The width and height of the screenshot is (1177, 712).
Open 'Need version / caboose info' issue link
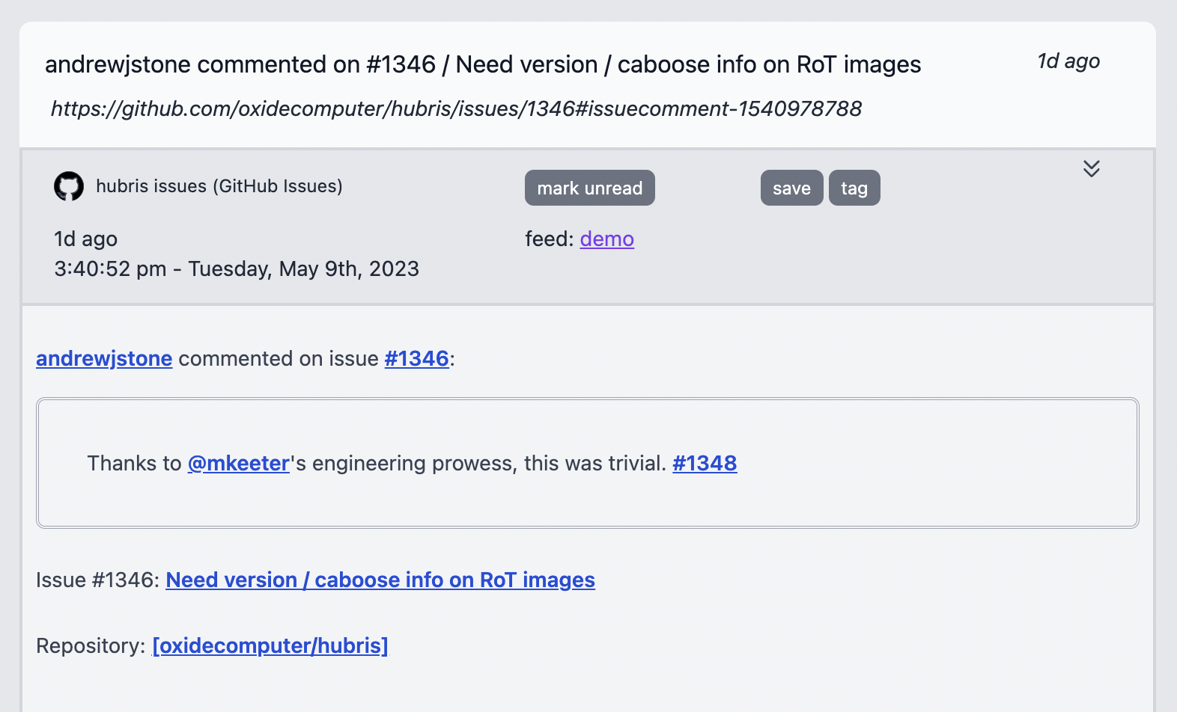coord(380,580)
